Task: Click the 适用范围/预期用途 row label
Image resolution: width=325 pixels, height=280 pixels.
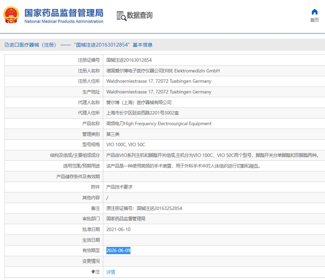Action: [82, 166]
